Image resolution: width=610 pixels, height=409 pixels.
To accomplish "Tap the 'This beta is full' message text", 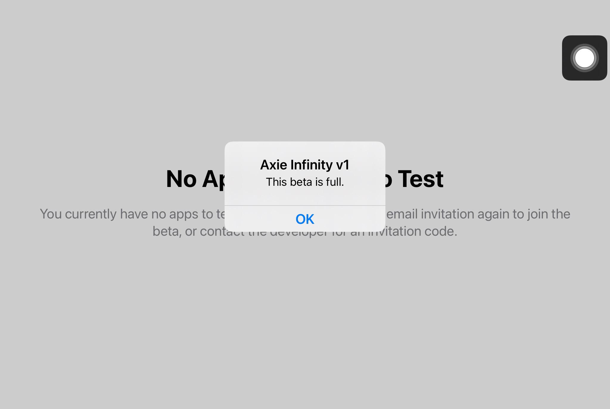I will tap(305, 182).
